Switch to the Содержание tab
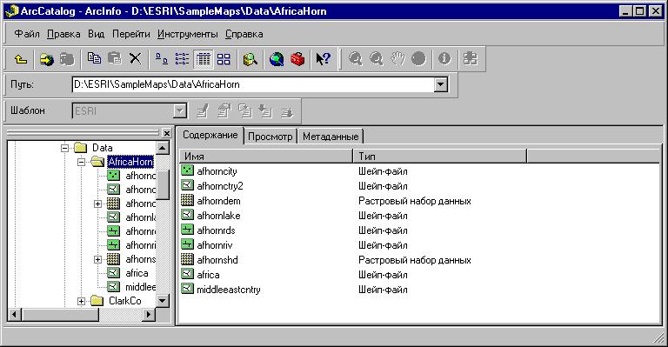 210,136
